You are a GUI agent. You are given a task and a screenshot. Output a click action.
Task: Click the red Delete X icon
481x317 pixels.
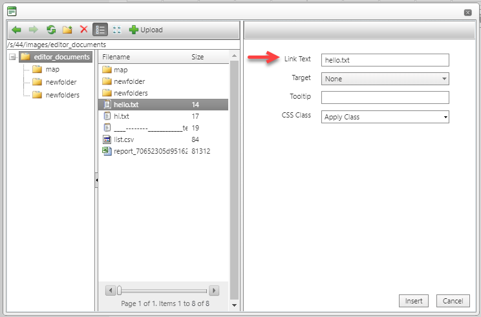click(x=83, y=30)
